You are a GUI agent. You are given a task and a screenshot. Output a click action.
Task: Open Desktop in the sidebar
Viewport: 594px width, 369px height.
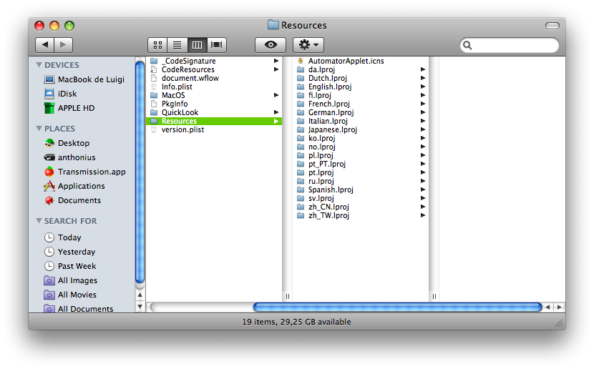coord(67,143)
